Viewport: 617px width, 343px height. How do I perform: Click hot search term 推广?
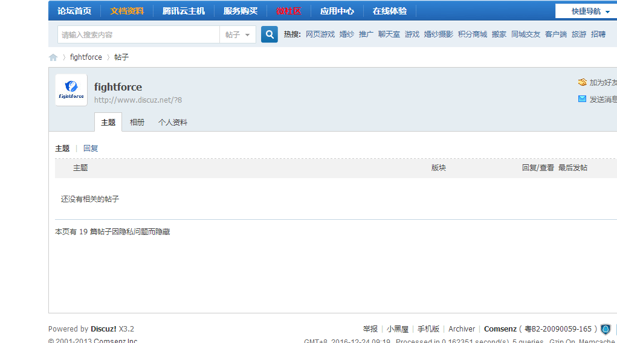tap(366, 34)
